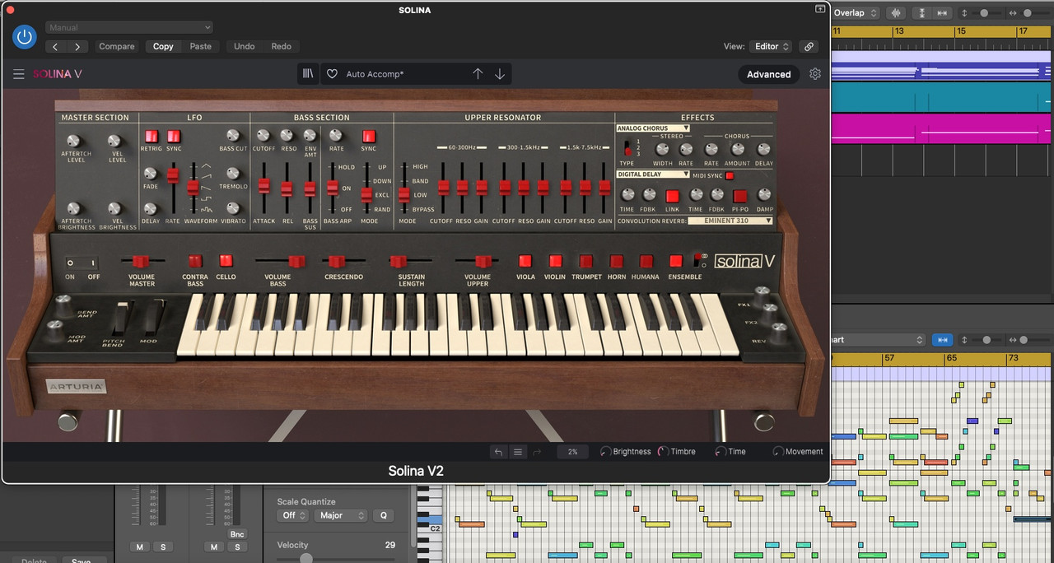Click the Brightness macro knob
This screenshot has width=1054, height=563.
[x=605, y=452]
